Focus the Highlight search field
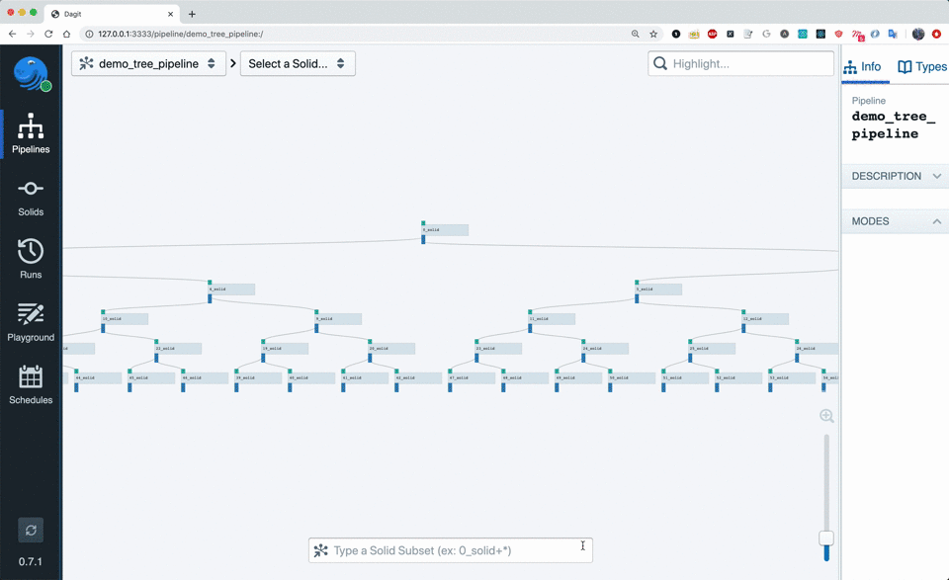The height and width of the screenshot is (580, 949). 740,63
